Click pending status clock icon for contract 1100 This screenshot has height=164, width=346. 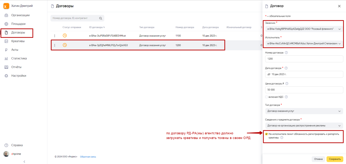pos(65,36)
